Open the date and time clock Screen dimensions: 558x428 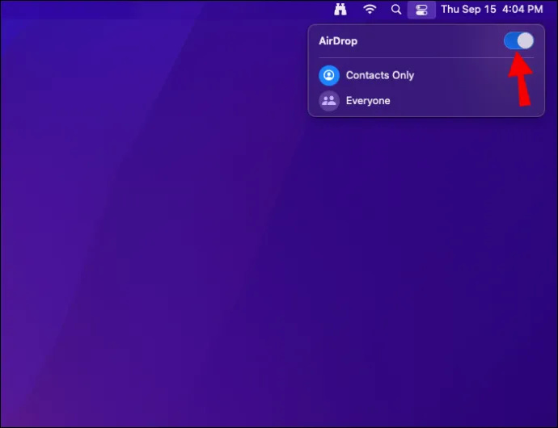coord(492,9)
